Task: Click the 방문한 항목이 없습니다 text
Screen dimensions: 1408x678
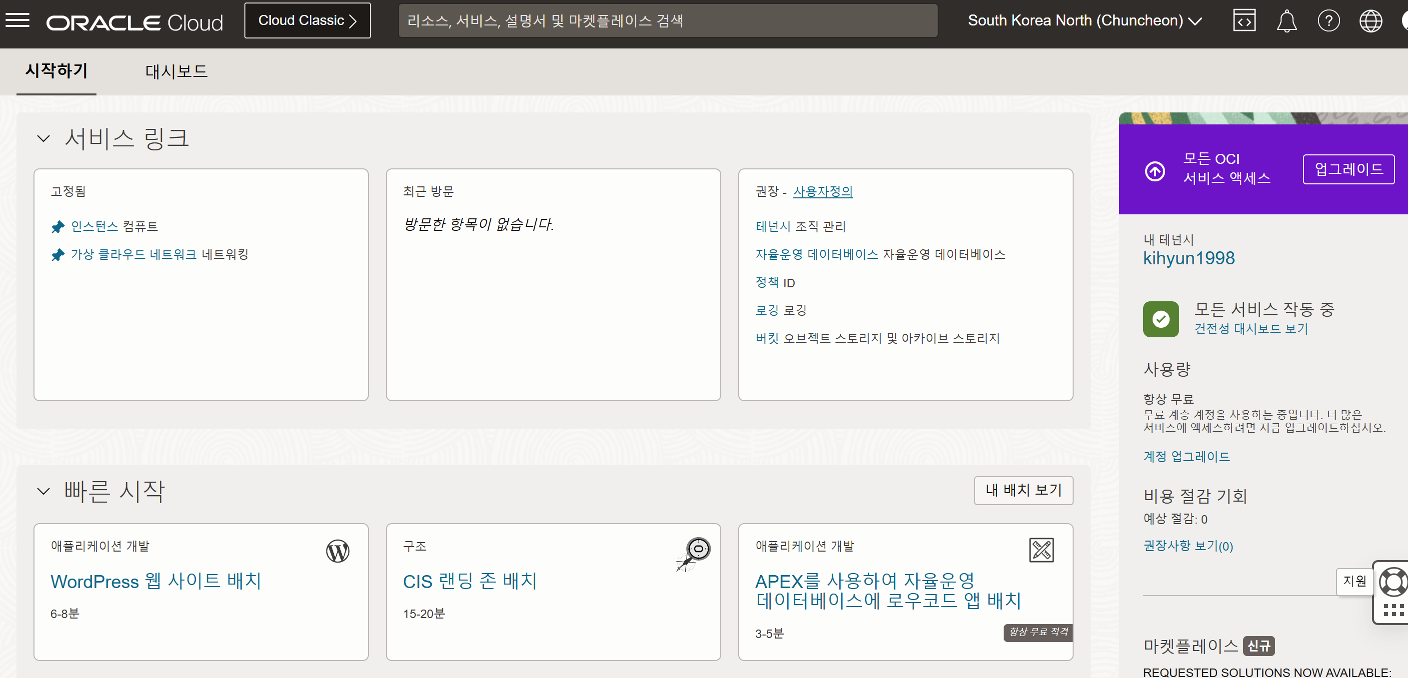Action: tap(478, 224)
